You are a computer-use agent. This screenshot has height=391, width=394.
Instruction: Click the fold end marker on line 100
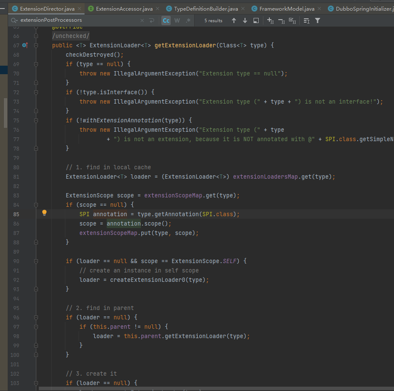click(x=36, y=355)
